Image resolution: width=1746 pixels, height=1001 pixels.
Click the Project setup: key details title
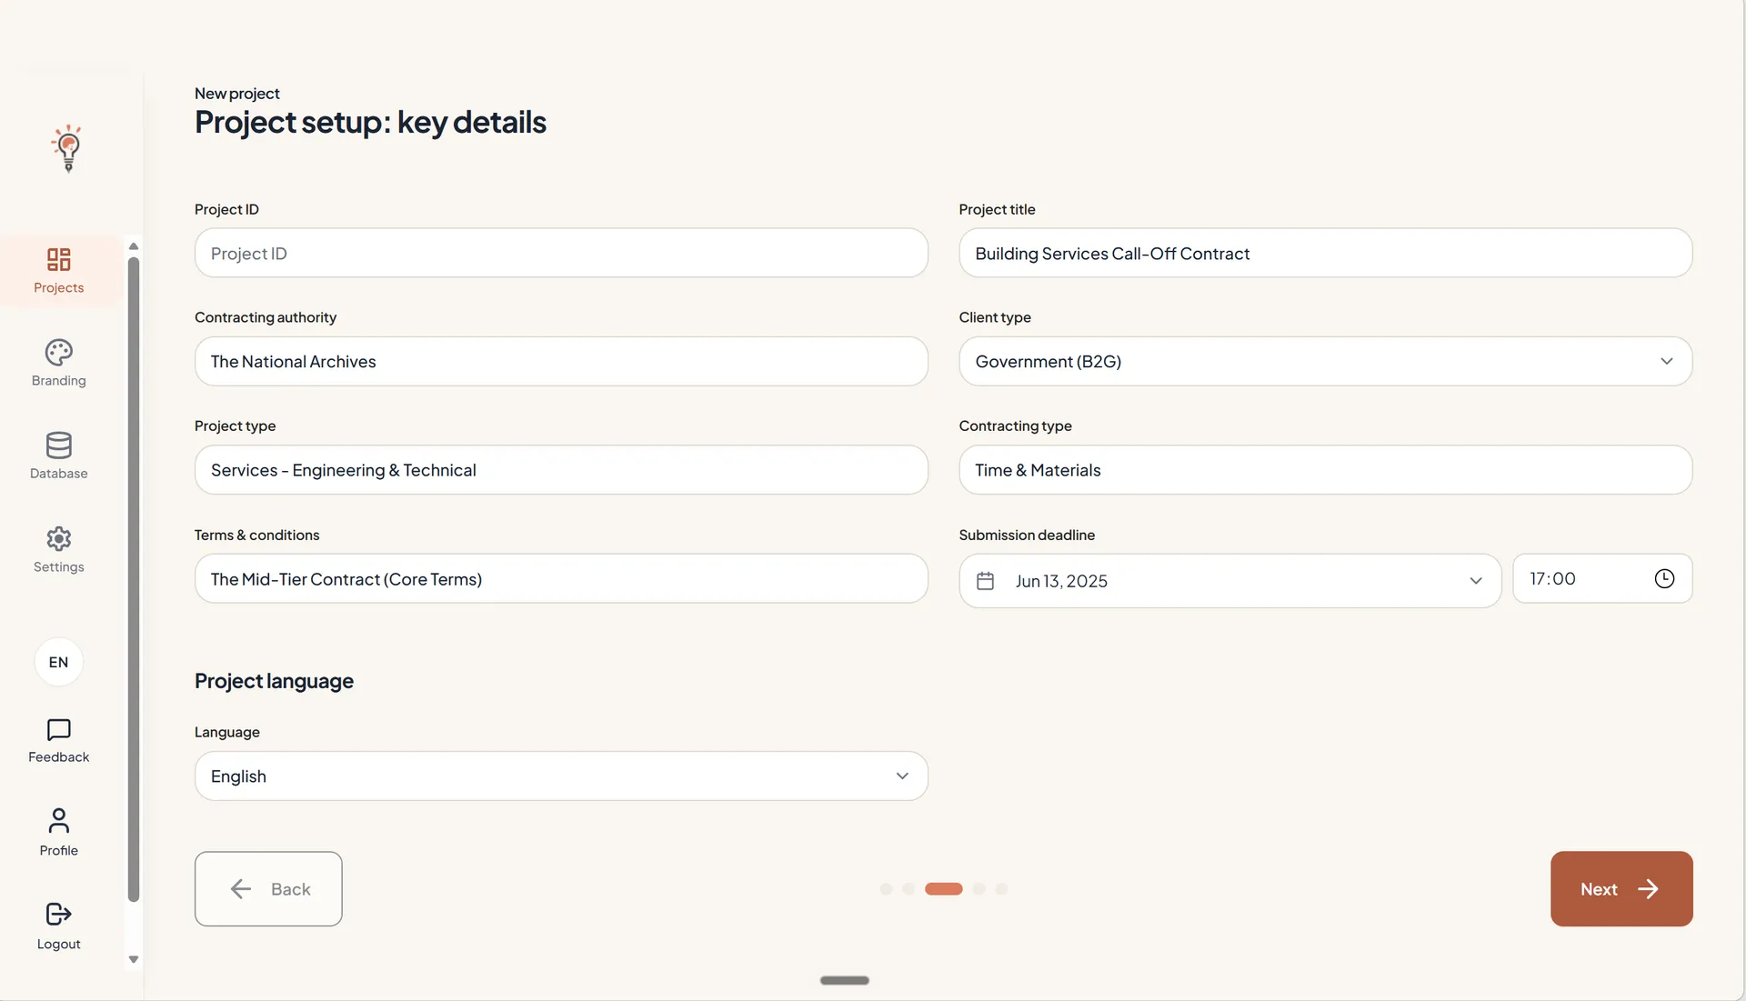click(x=370, y=123)
